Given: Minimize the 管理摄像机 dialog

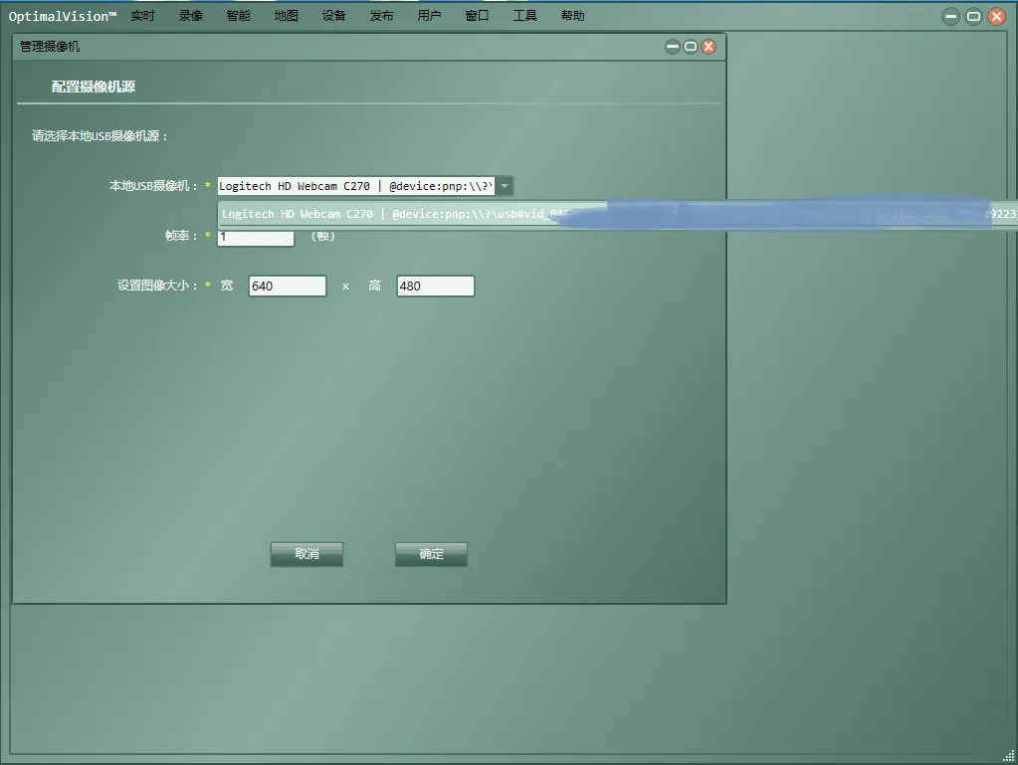Looking at the screenshot, I should [x=673, y=47].
